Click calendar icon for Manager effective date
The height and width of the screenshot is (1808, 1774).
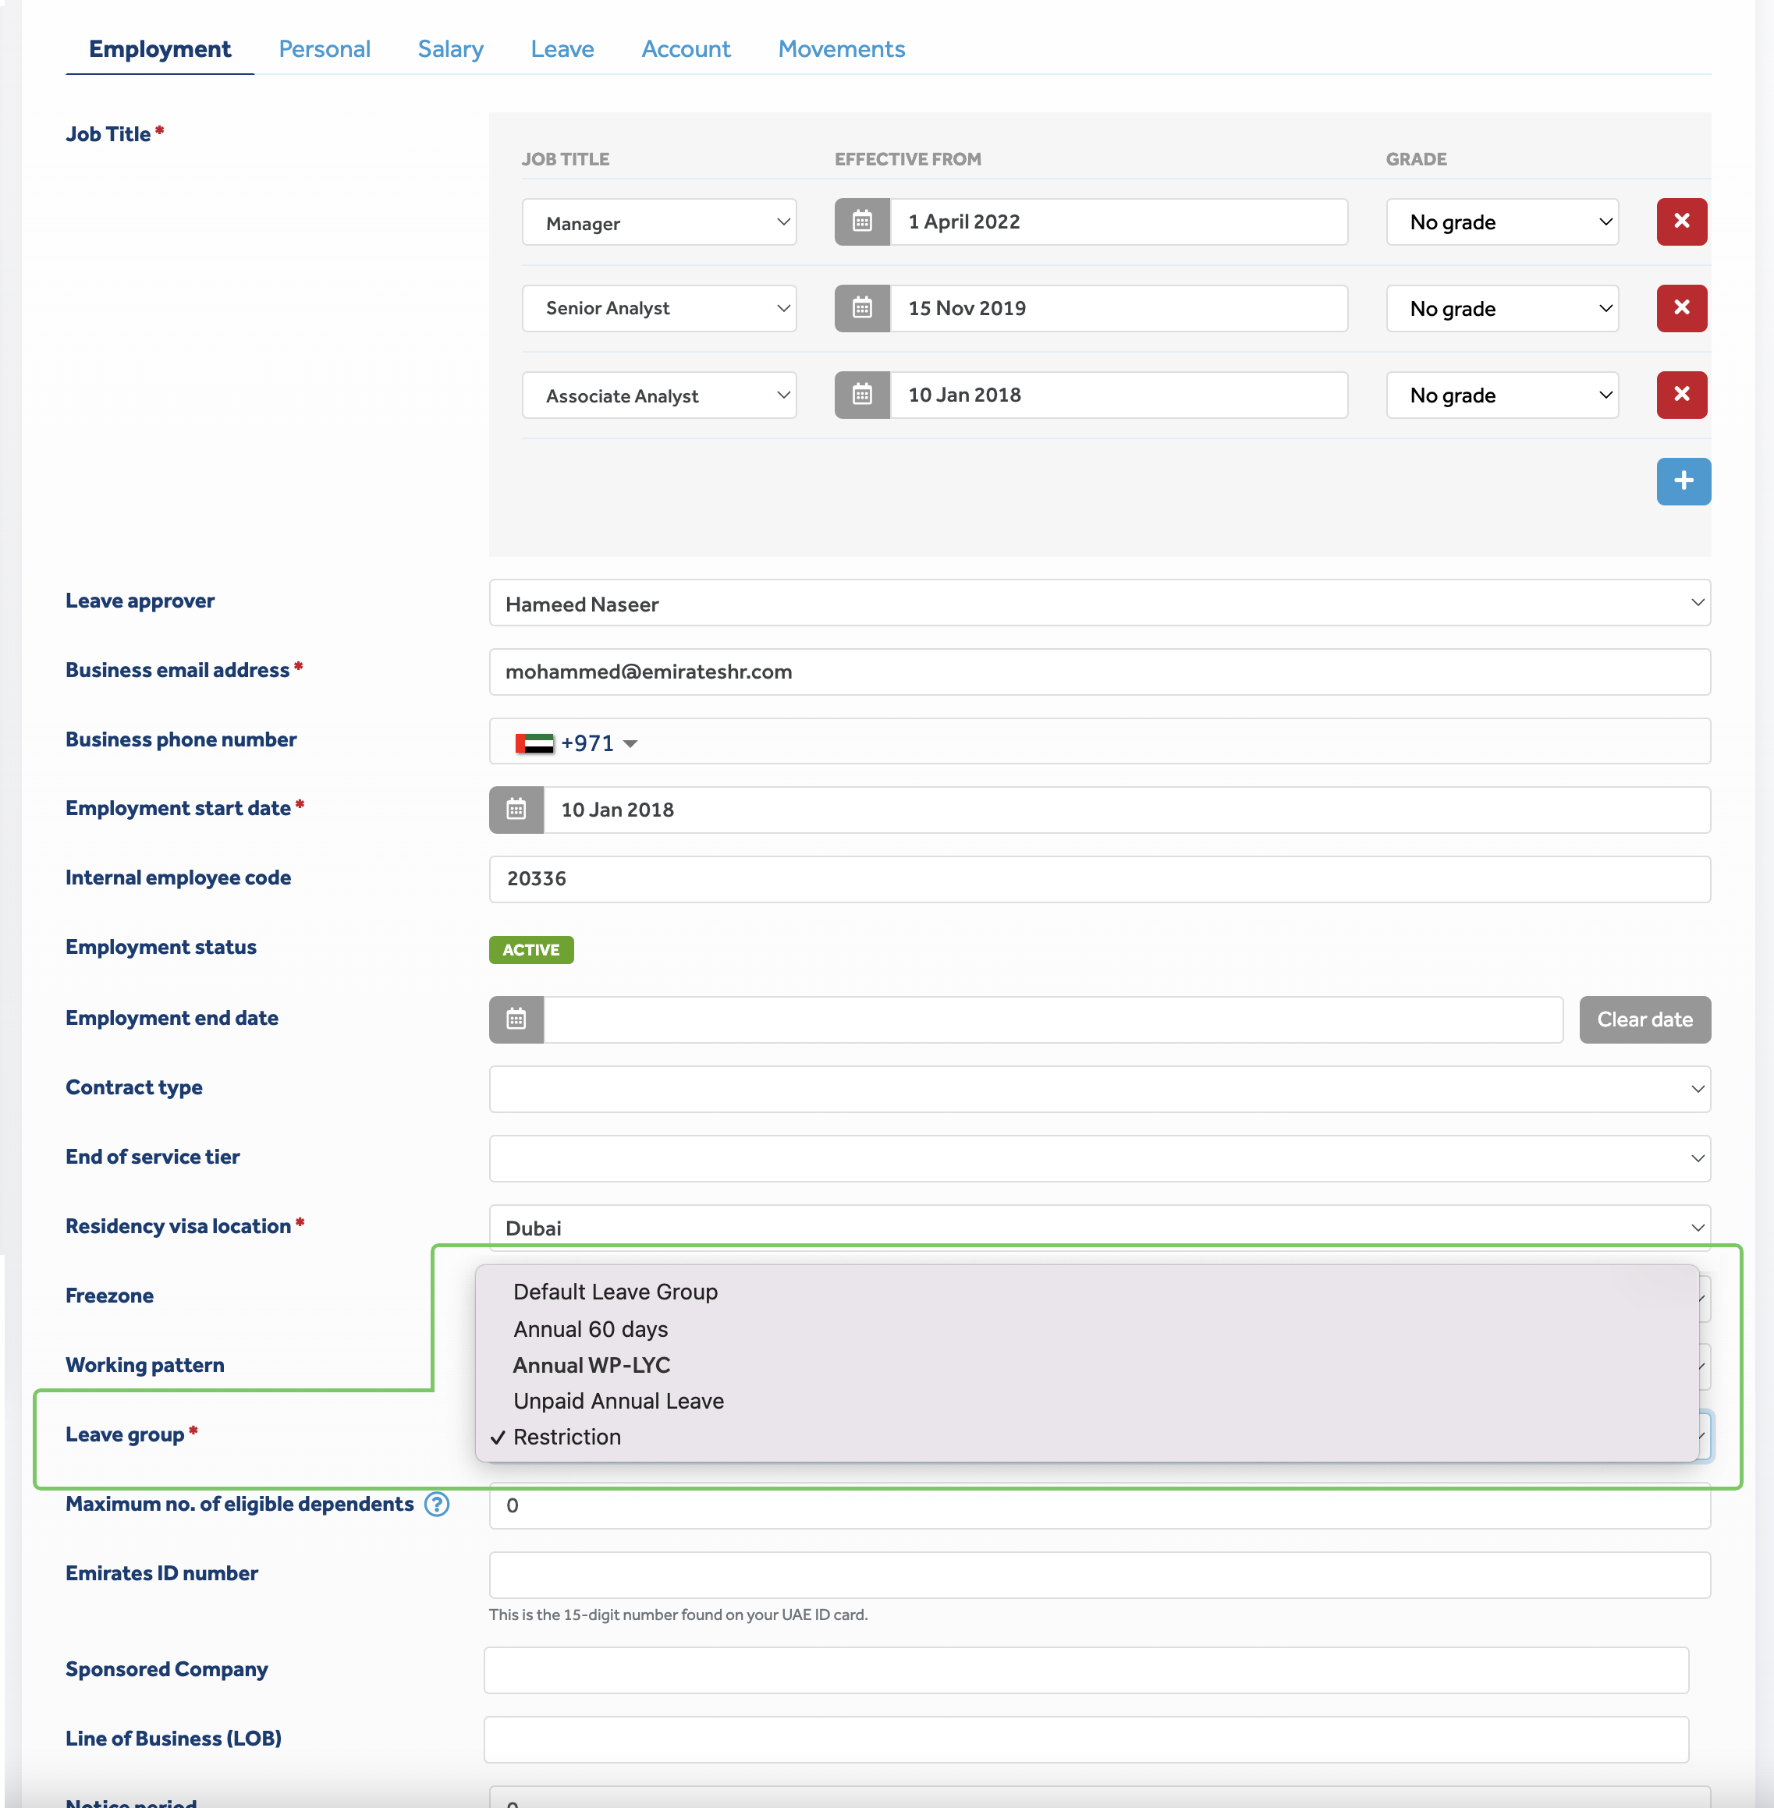tap(862, 222)
